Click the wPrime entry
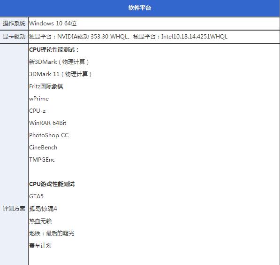 click(39, 99)
